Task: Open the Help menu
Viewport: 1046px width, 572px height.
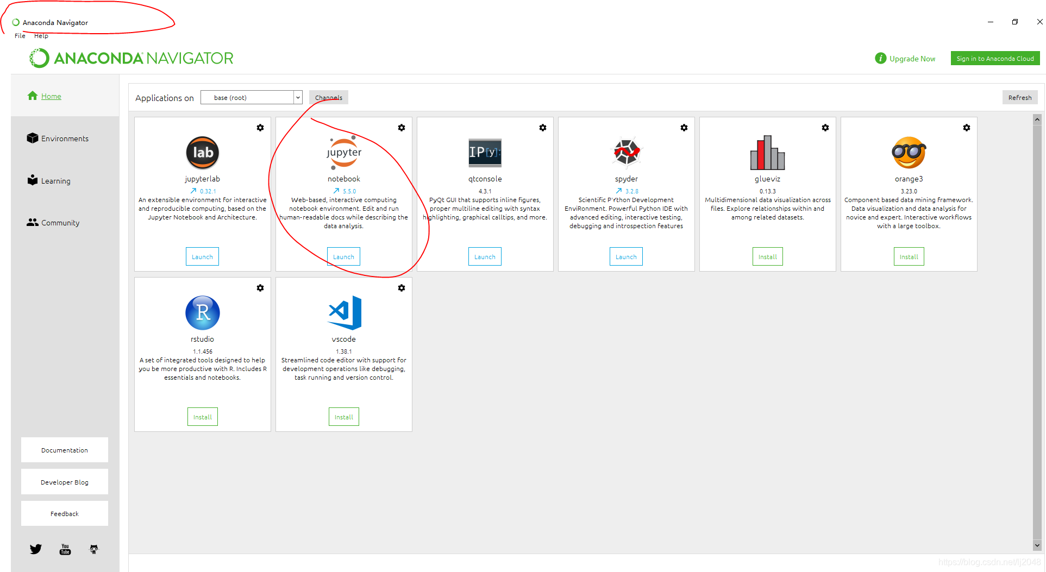Action: (41, 36)
